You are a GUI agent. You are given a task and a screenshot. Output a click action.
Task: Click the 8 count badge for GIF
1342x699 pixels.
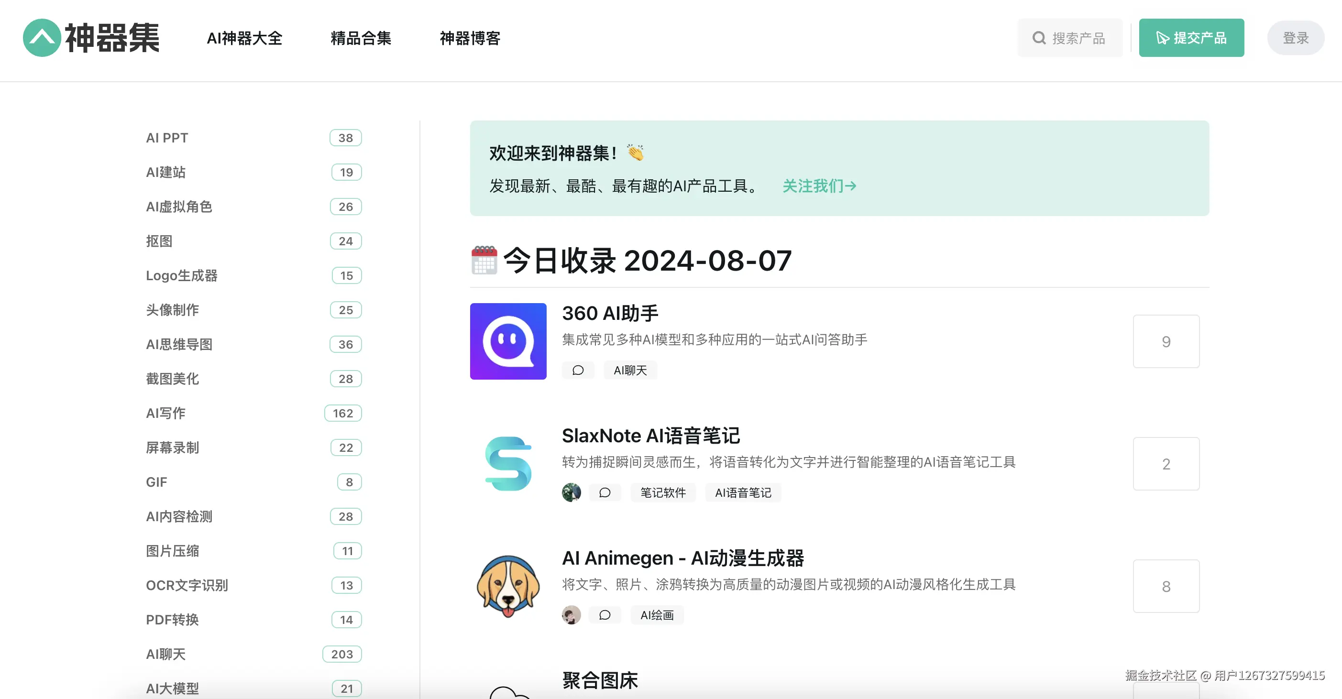[349, 482]
